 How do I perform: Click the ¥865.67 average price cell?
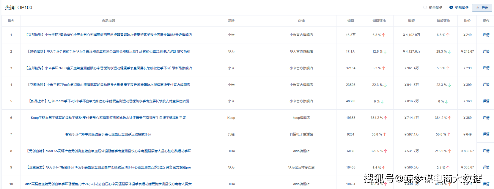[x=467, y=151]
